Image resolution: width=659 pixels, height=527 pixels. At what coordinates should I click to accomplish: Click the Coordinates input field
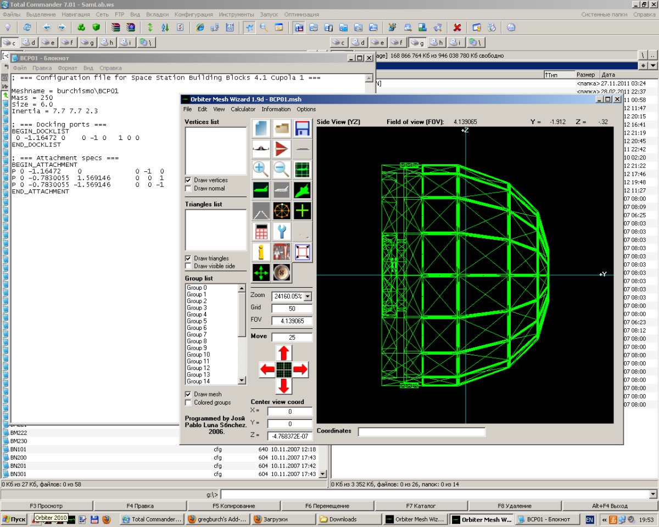click(422, 432)
